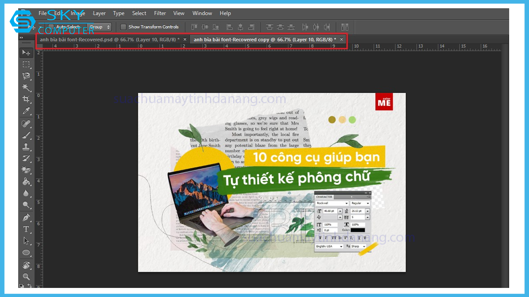Expand the toolbar with double-arrow

pyautogui.click(x=21, y=38)
